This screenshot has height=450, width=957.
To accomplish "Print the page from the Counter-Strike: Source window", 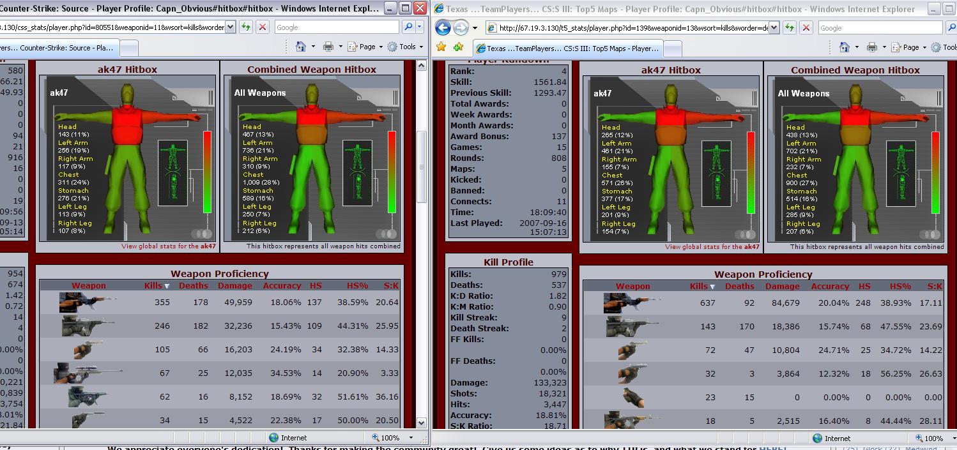I will click(328, 47).
